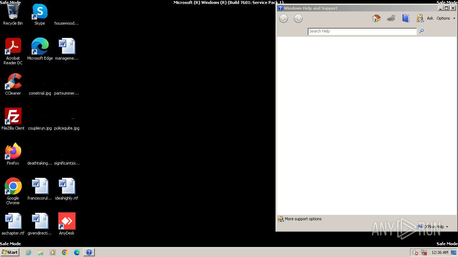The image size is (458, 257).
Task: Select significantjoi... file label
Action: pos(67,163)
